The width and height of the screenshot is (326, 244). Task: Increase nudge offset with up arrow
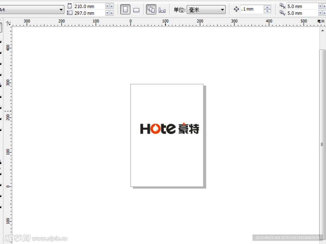pos(267,7)
